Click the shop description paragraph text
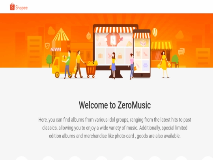The image size is (213, 160). tap(115, 128)
